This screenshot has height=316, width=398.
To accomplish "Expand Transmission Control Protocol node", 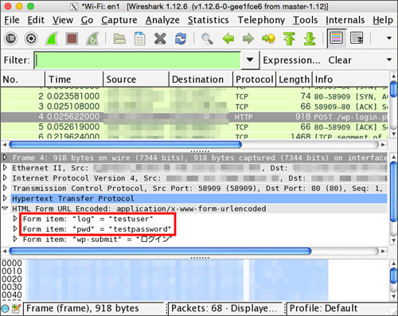I will pos(5,188).
